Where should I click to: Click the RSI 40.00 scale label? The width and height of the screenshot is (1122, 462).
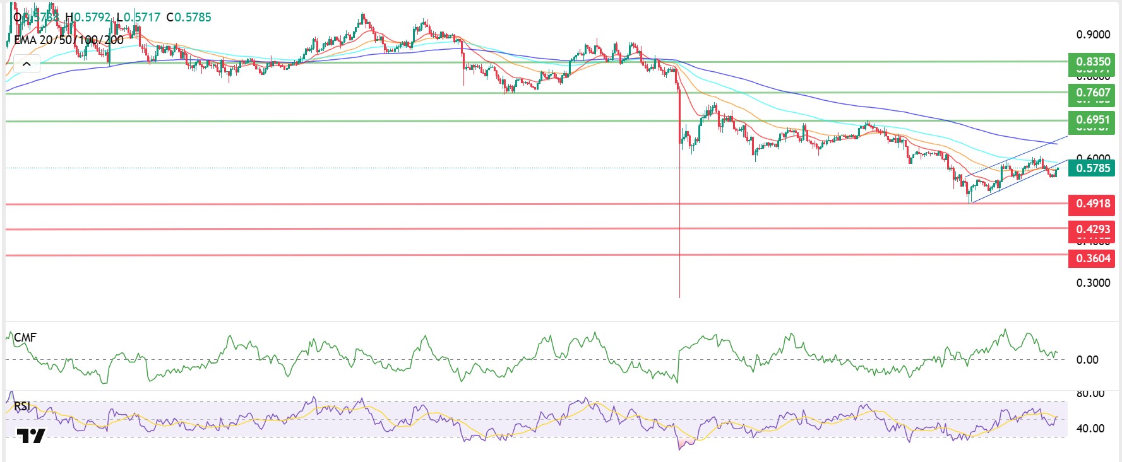(1090, 429)
